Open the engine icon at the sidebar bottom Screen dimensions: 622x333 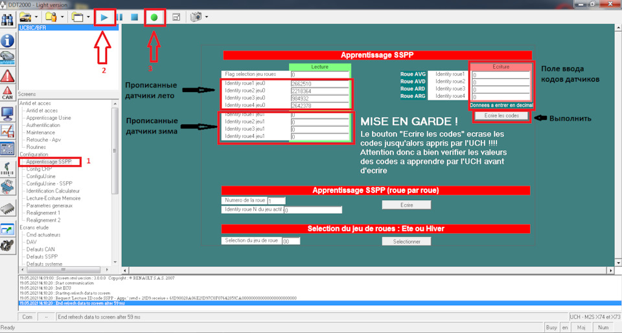8,246
